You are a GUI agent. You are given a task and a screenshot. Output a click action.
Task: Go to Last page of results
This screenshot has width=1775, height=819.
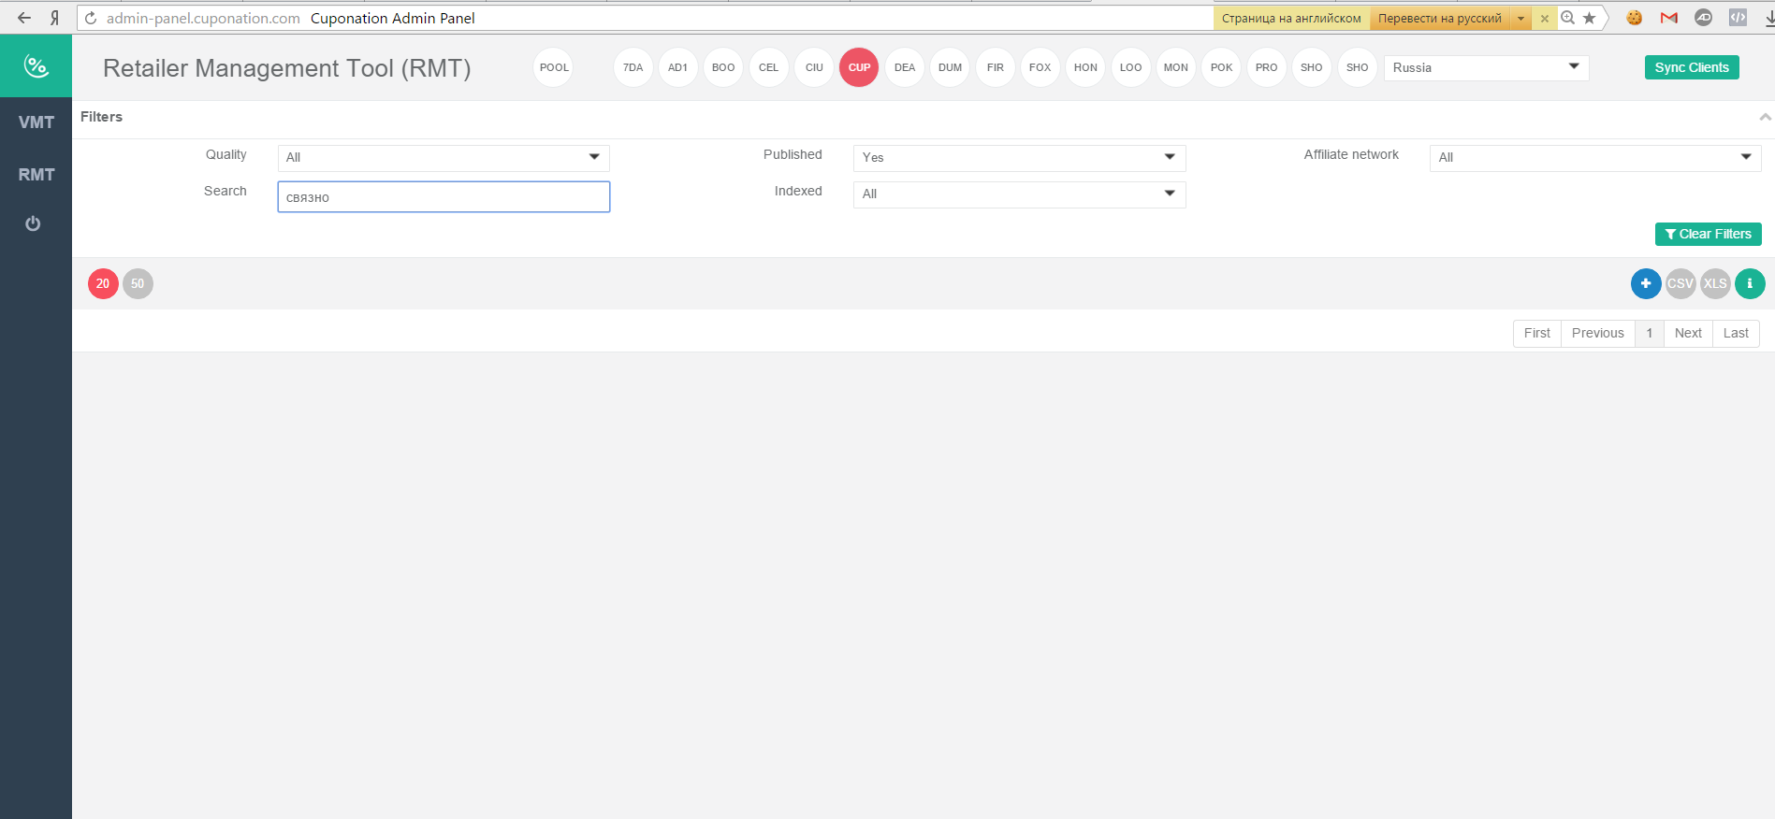[1736, 334]
